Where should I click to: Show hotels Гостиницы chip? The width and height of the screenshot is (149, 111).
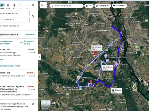tap(119, 6)
